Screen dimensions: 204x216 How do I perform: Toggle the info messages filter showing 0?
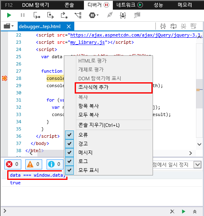coord(55,164)
